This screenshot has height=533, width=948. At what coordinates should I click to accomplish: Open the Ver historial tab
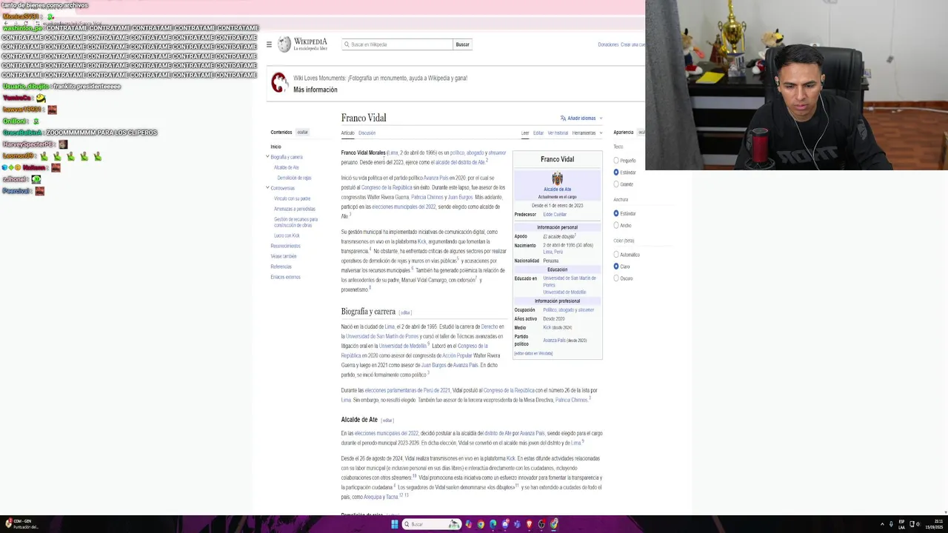tap(558, 133)
